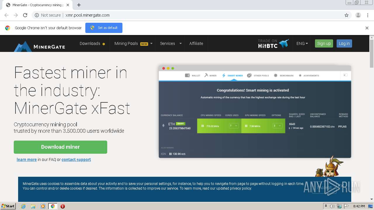Open the ENG language selector
Screen dimensions: 374x210
tap(302, 43)
